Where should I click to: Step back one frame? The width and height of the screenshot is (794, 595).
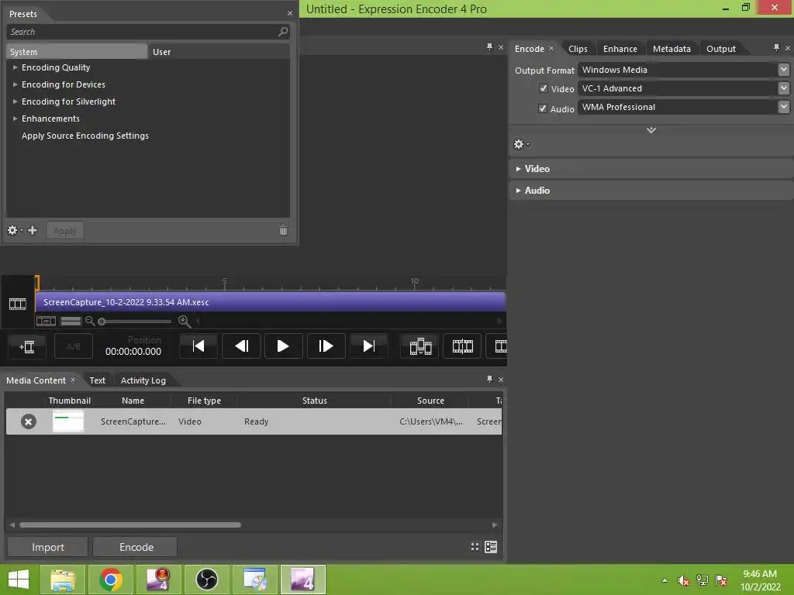(x=241, y=346)
